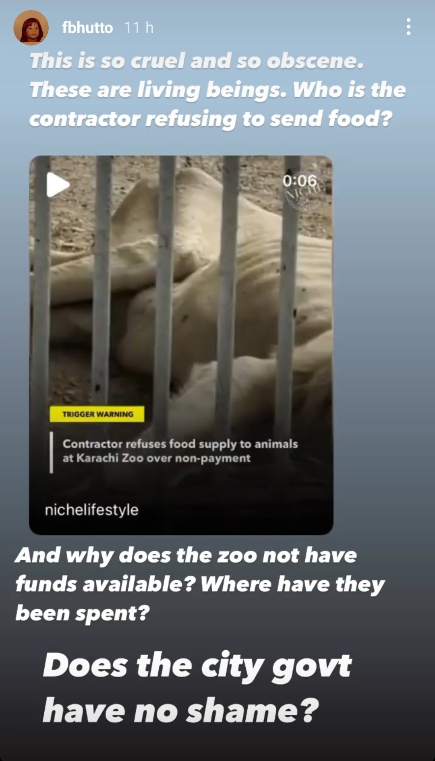Viewport: 435px width, 761px height.
Task: Tap the fbhutto username
Action: pos(87,28)
